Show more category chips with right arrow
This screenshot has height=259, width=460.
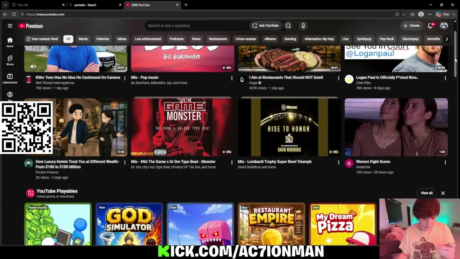coord(447,39)
